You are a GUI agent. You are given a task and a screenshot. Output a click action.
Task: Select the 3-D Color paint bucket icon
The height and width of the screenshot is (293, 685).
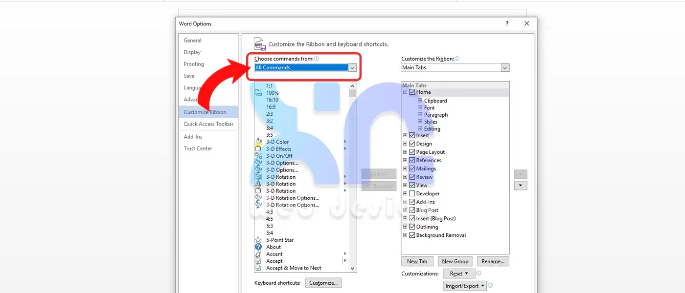coord(258,142)
